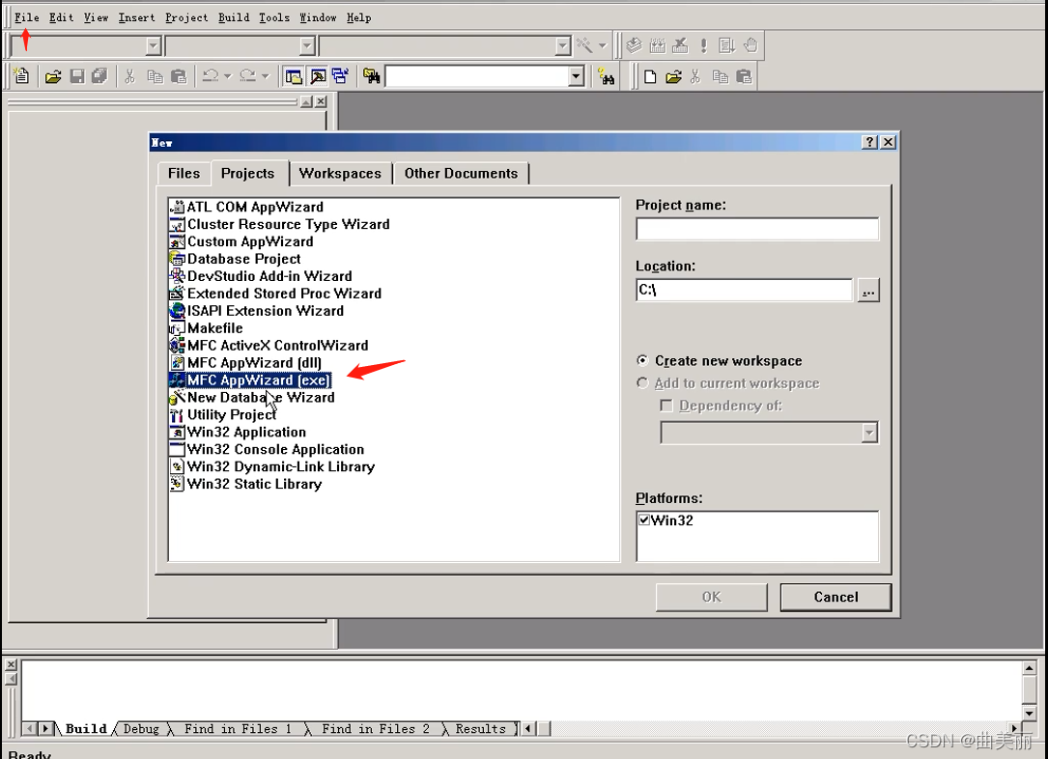Click the Output pane scroll-down arrow
This screenshot has width=1048, height=759.
[x=1030, y=713]
